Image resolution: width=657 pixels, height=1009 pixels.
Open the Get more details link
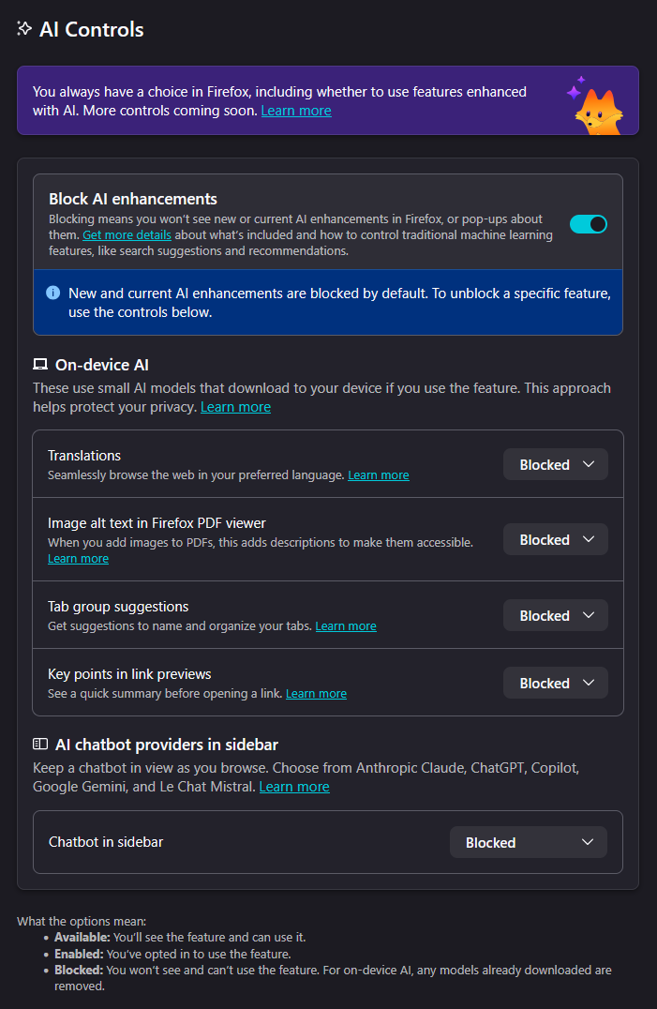point(127,234)
